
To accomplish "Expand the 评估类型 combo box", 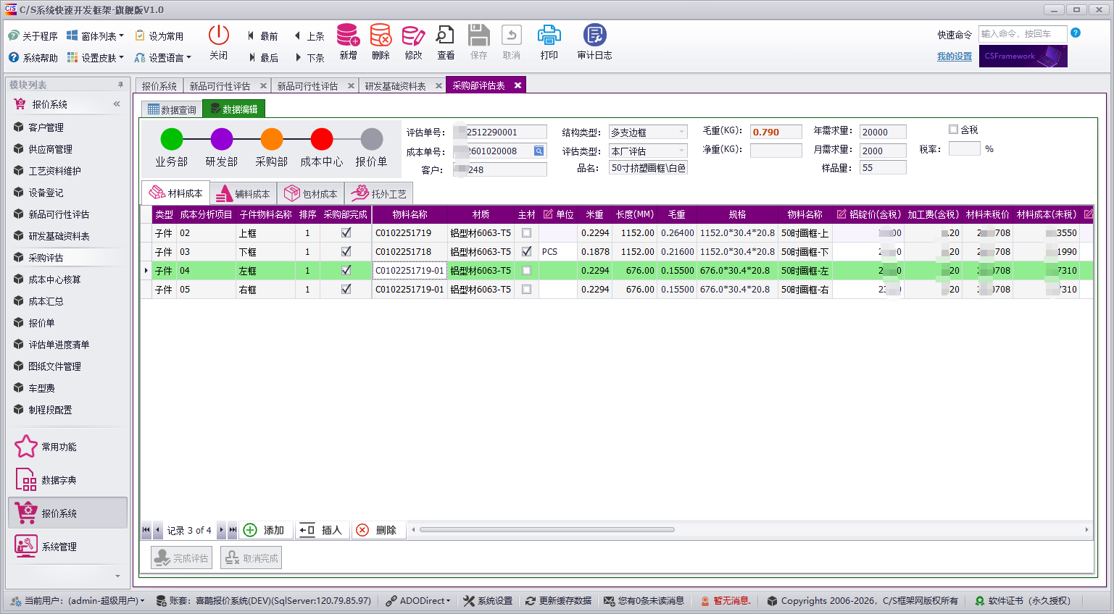I will pos(681,151).
